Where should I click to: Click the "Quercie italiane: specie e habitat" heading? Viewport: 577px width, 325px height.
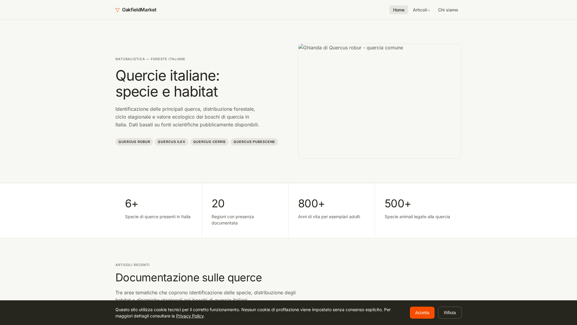[167, 83]
